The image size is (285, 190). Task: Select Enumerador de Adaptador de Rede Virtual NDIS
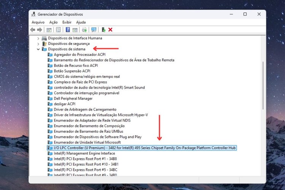(x=92, y=120)
